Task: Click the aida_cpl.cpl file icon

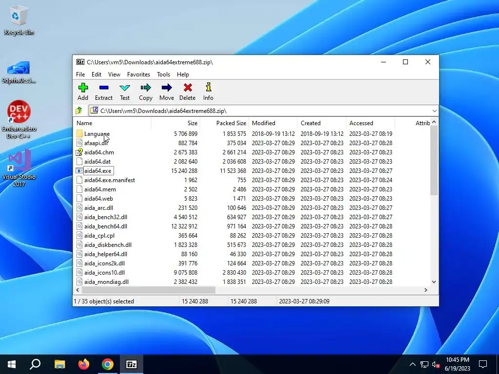Action: [x=79, y=236]
